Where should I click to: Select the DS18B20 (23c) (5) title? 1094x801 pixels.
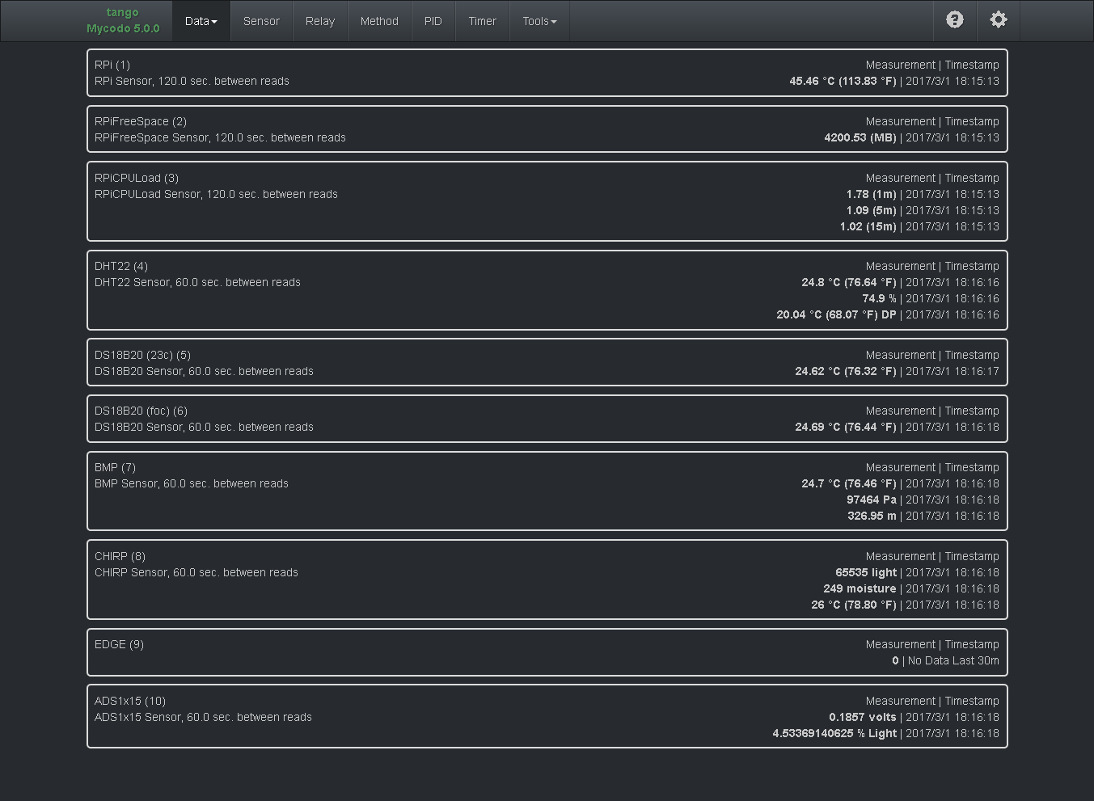(142, 355)
